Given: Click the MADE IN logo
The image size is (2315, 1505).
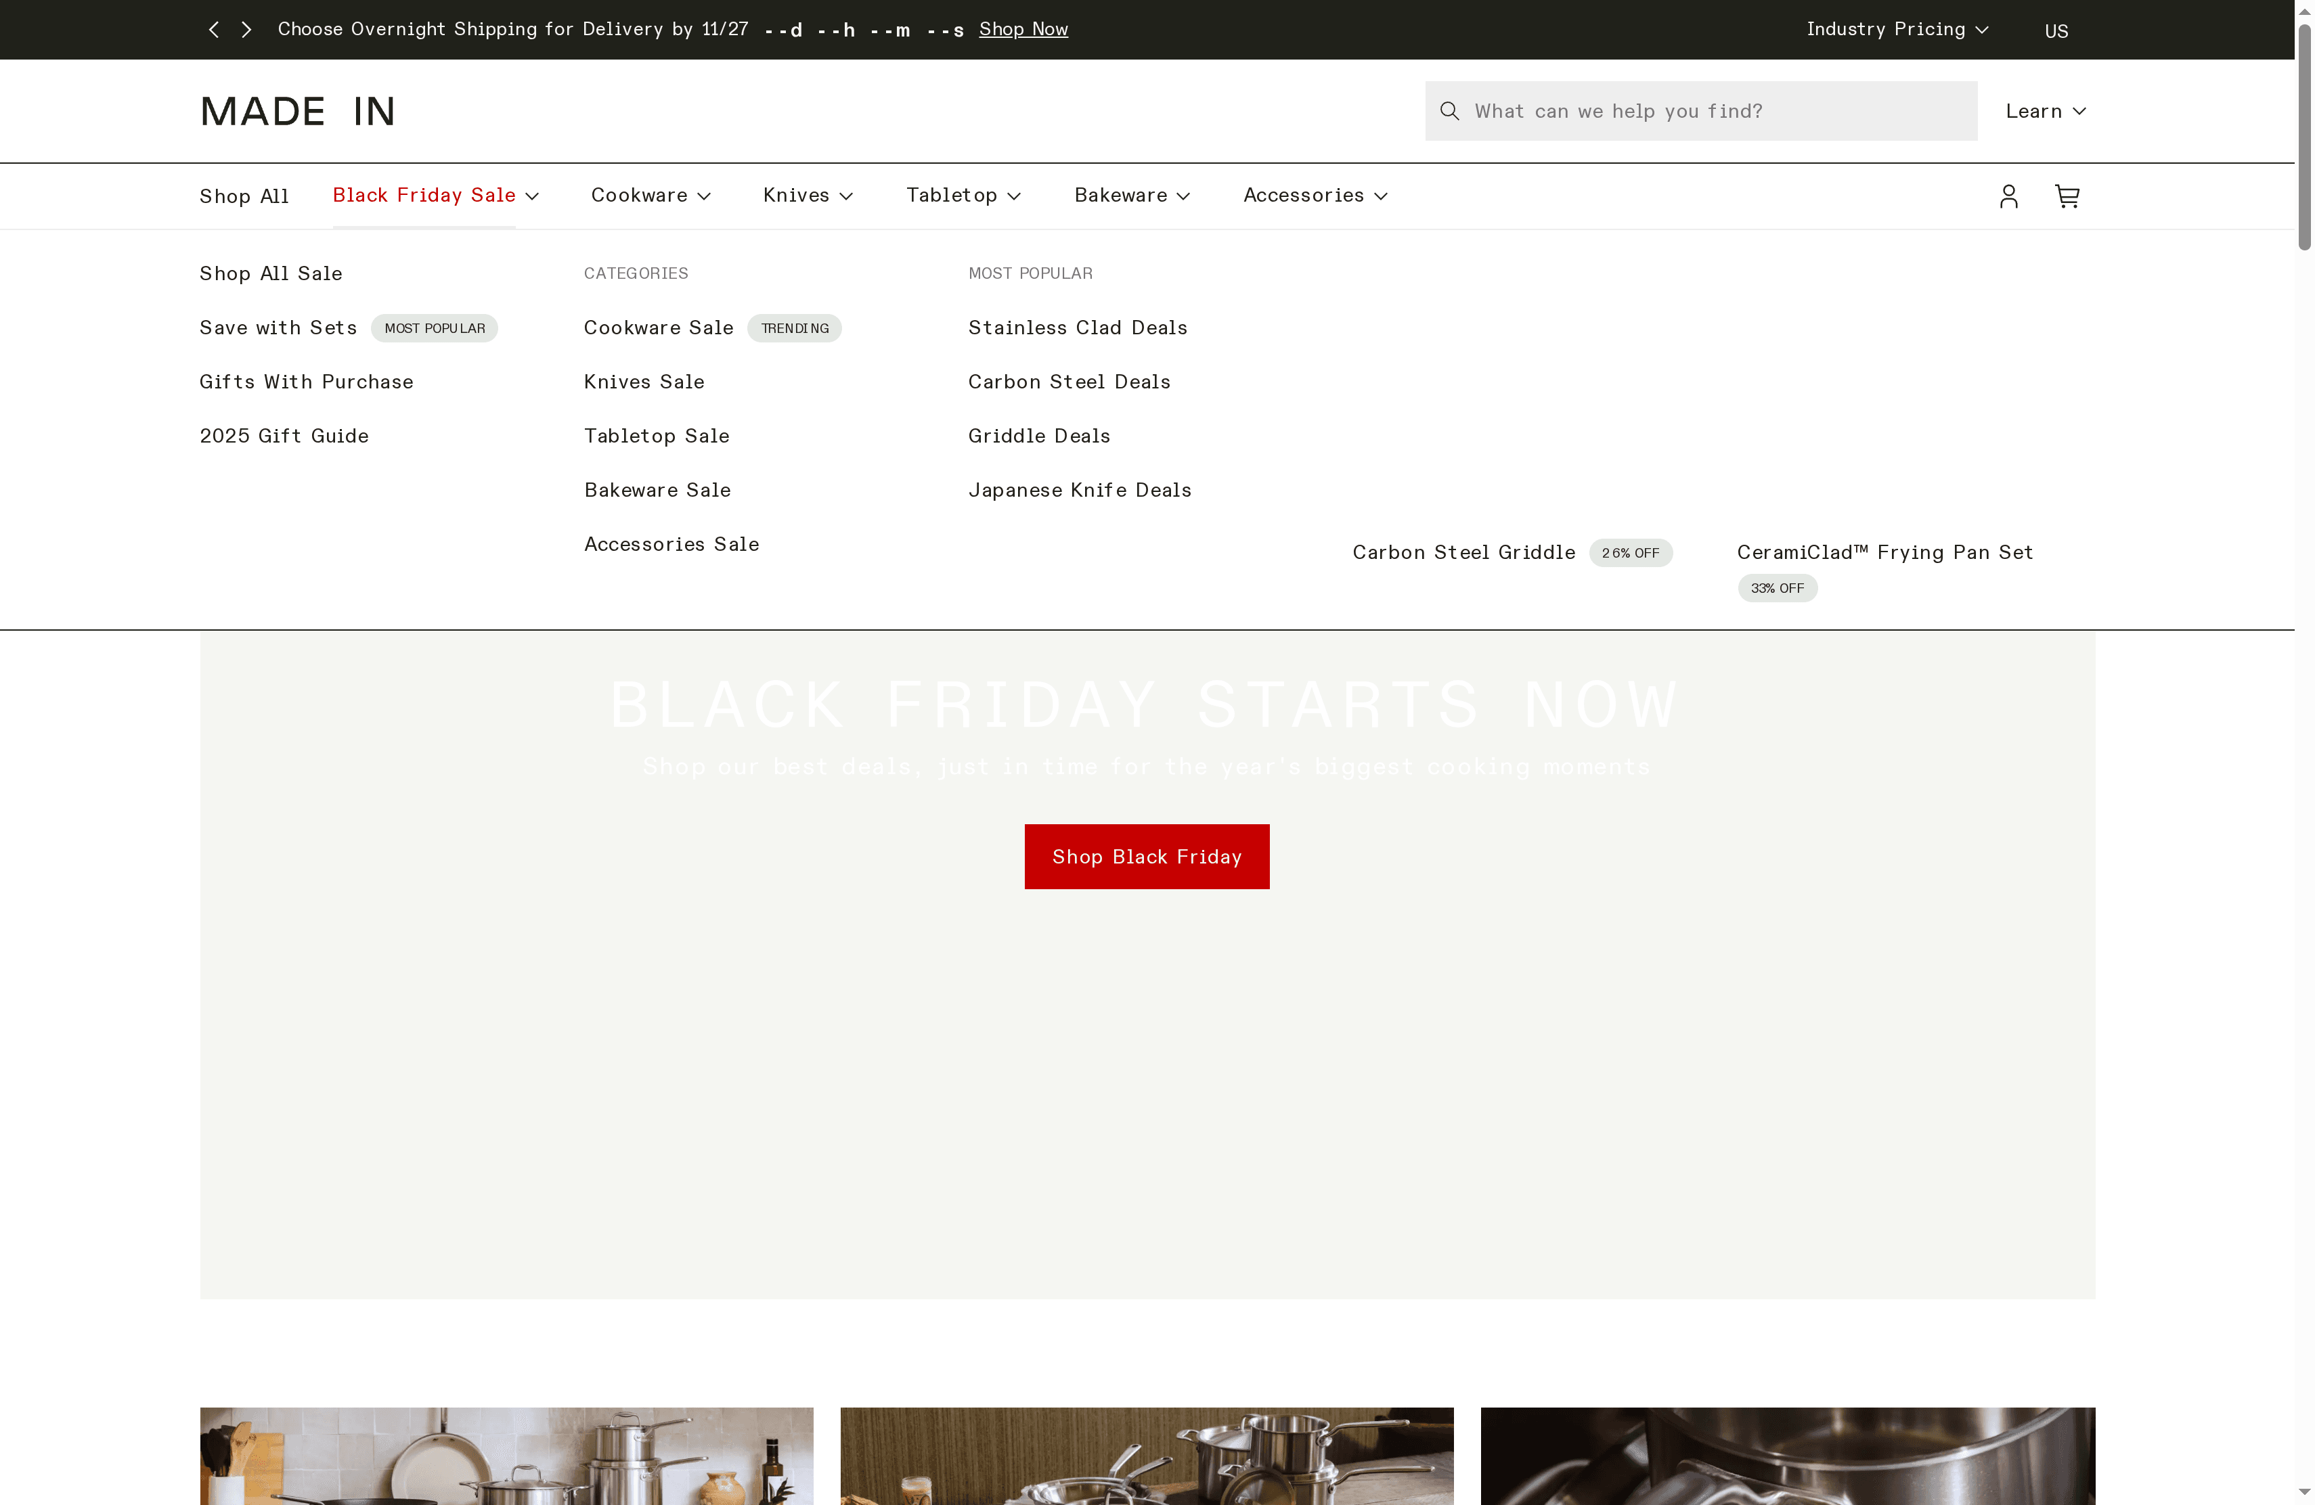Looking at the screenshot, I should (x=296, y=111).
